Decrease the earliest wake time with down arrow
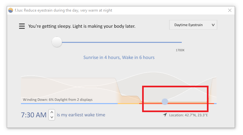 tap(52, 117)
